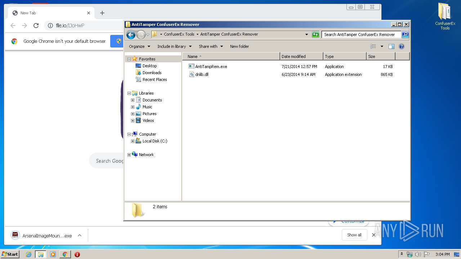This screenshot has height=259, width=461.
Task: Expand the Pictures library
Action: coord(133,114)
